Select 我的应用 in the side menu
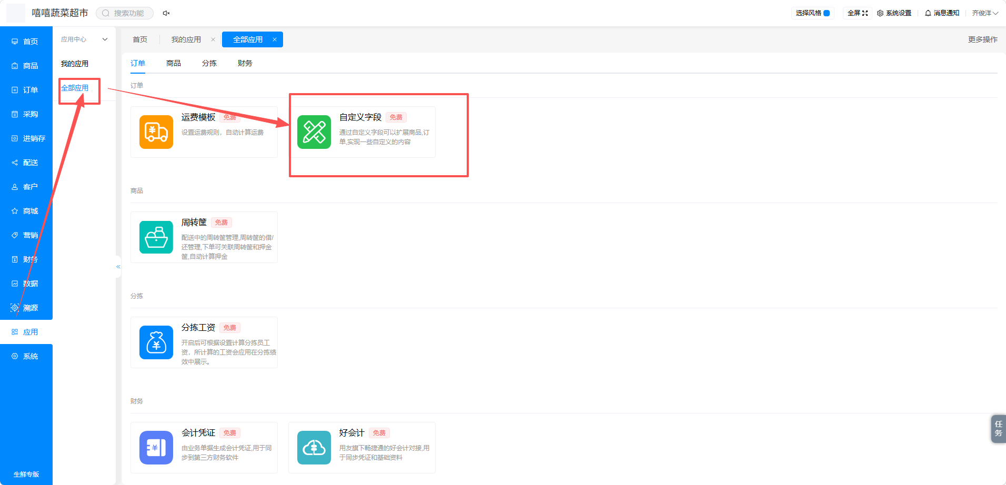This screenshot has width=1006, height=485. 75,64
